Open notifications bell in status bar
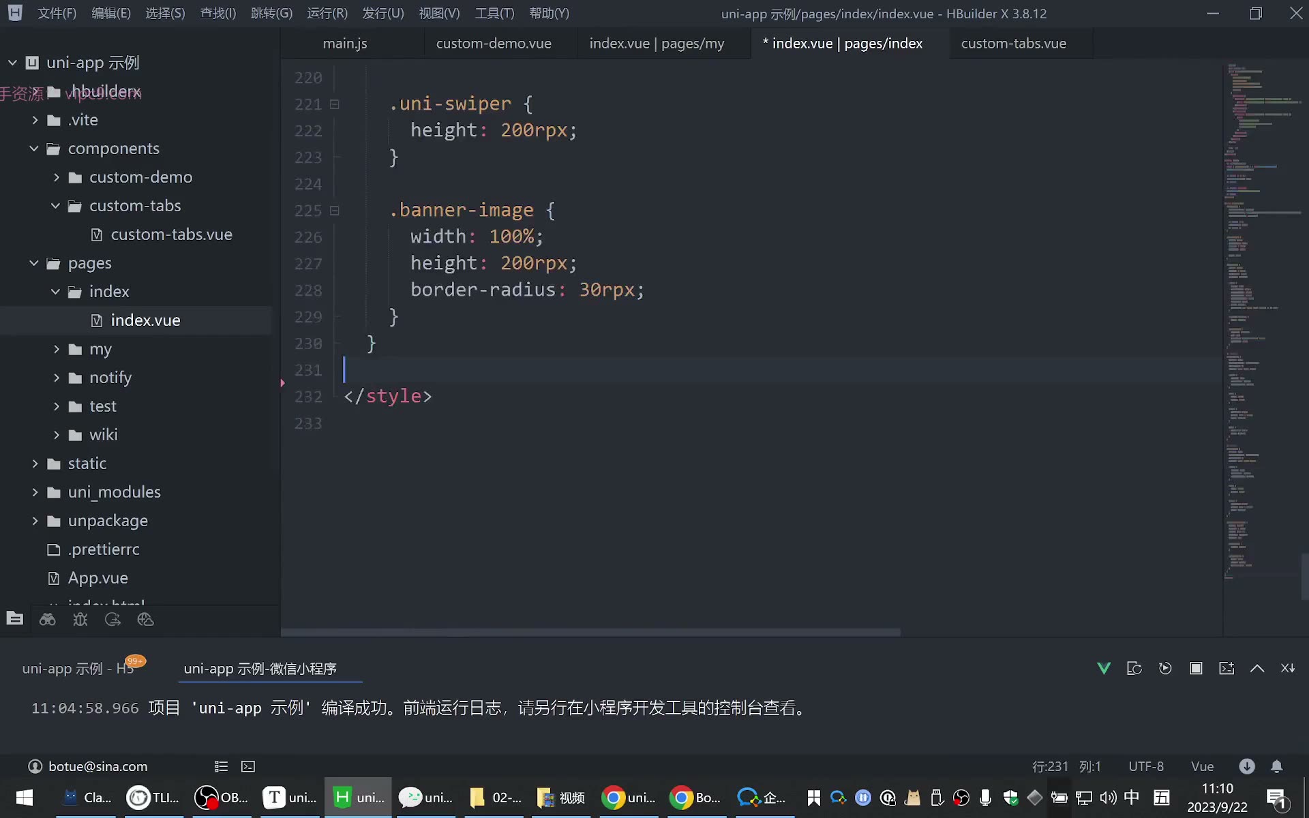 1277,766
